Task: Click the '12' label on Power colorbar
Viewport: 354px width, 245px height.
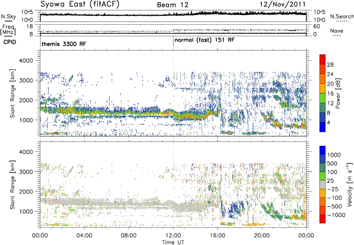Action: [330, 103]
